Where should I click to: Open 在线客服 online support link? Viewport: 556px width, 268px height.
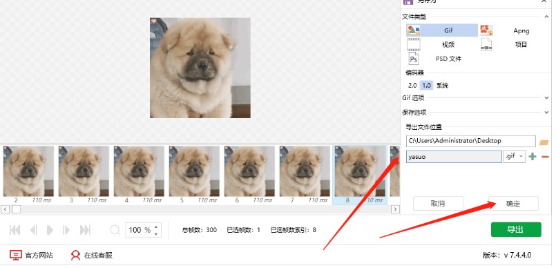tap(92, 255)
